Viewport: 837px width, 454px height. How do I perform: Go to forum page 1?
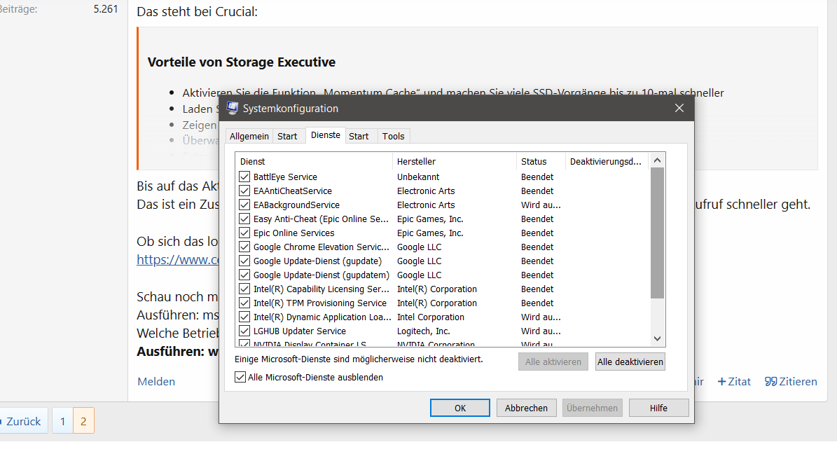tap(62, 421)
